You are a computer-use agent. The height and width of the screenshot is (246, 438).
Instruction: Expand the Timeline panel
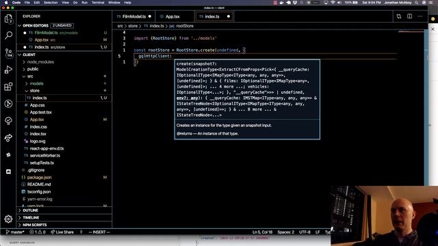coord(64,217)
